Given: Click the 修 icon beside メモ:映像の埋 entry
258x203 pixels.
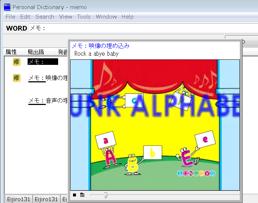Looking at the screenshot, I should (x=17, y=78).
